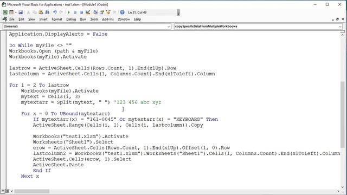Image resolution: width=347 pixels, height=195 pixels.
Task: Open VBA Help question mark icon
Action: (122, 12)
